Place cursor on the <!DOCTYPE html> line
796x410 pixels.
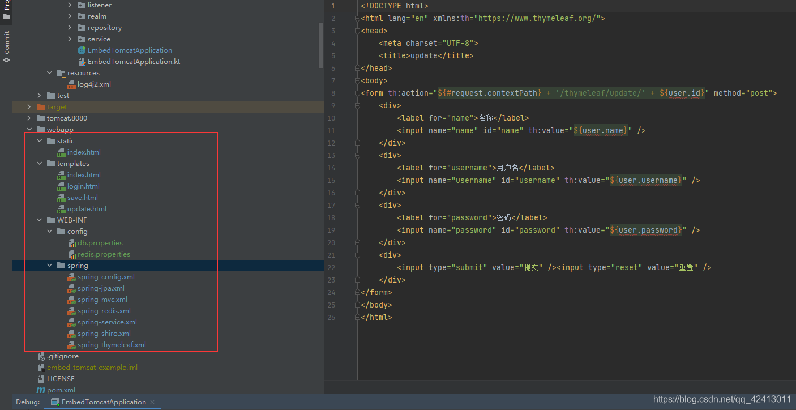click(x=395, y=6)
